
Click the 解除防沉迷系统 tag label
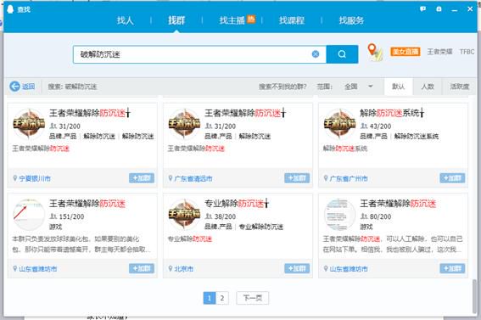417,136
